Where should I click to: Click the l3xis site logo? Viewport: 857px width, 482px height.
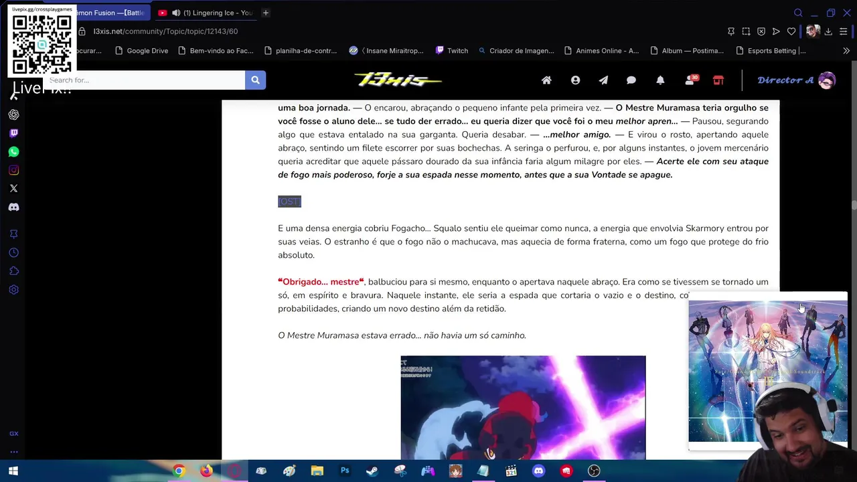tap(398, 80)
